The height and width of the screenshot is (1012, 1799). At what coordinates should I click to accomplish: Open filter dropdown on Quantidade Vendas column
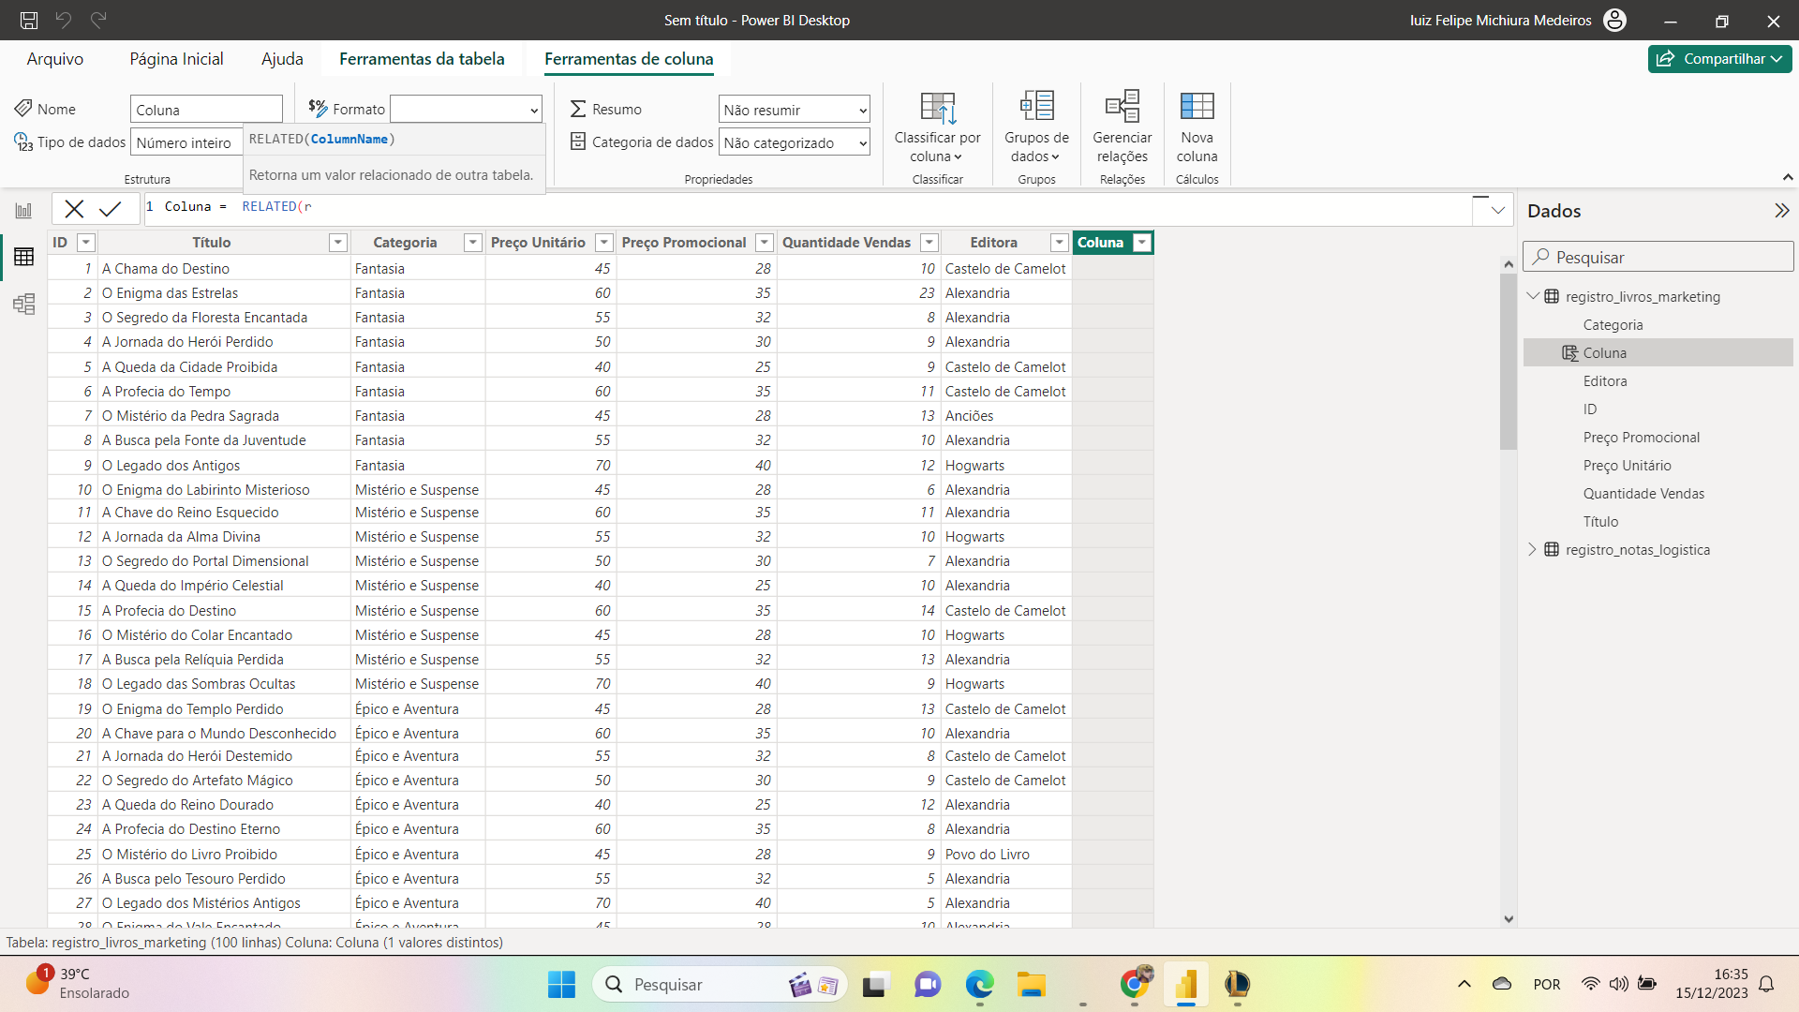tap(929, 243)
